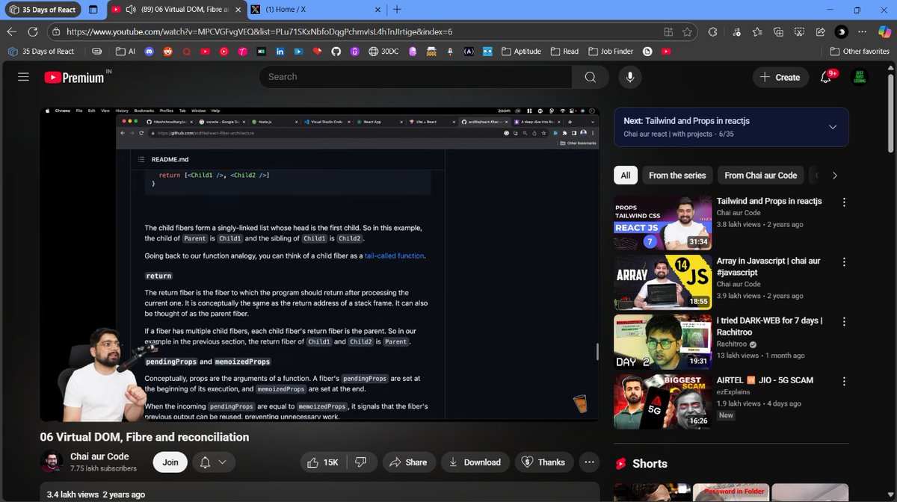
Task: Expand the Next playlist panel chevron
Action: click(833, 127)
